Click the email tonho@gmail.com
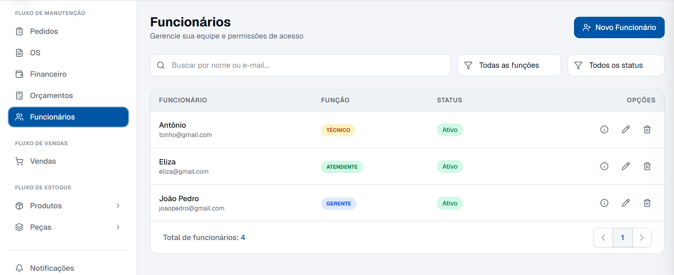674x275 pixels. (x=185, y=135)
